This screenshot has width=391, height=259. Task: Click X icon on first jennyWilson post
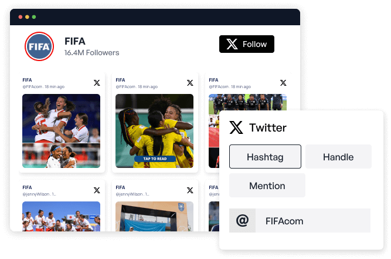(x=97, y=190)
